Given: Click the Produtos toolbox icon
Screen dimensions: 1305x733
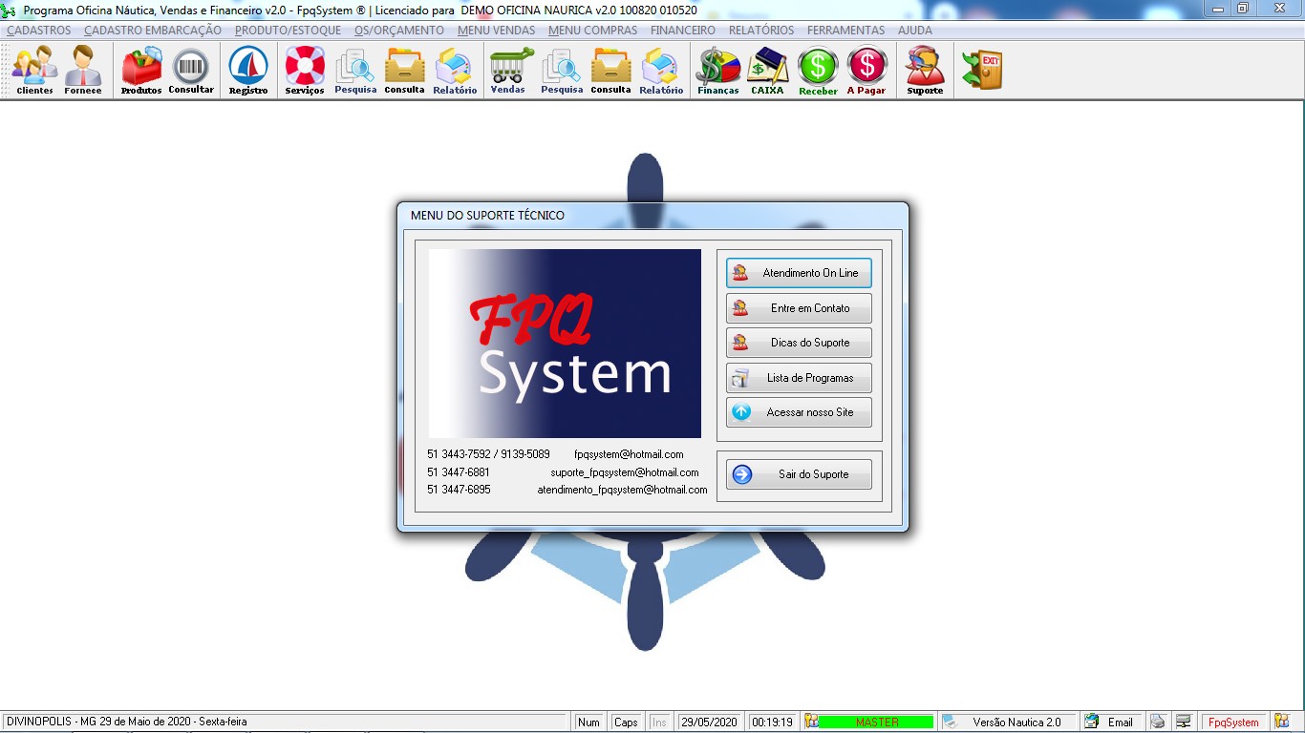Looking at the screenshot, I should coord(141,71).
